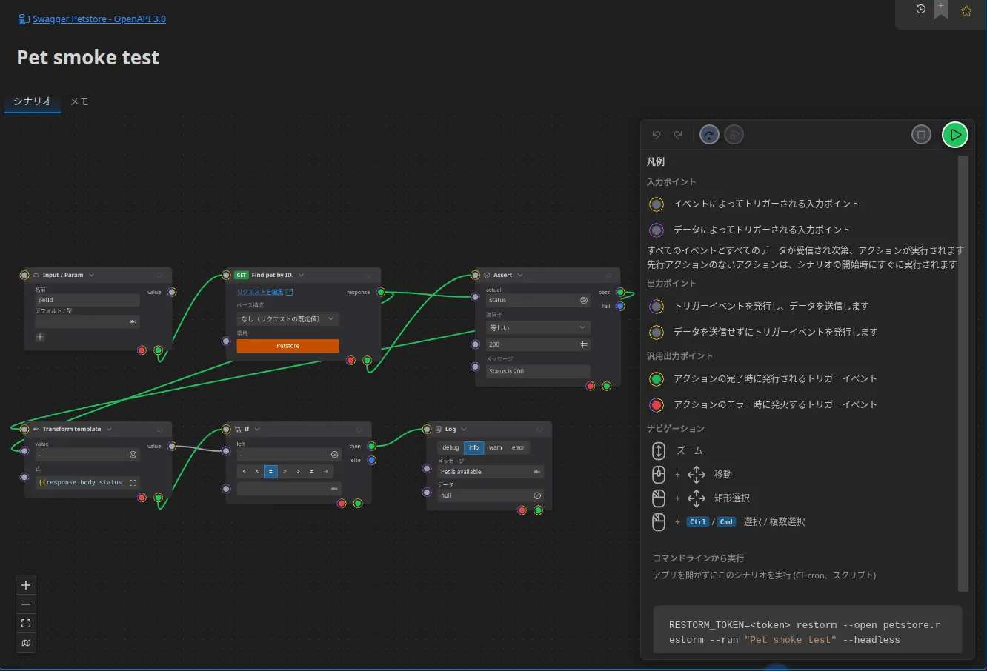
Task: Click the Assert message field Status is 200
Action: click(x=538, y=372)
